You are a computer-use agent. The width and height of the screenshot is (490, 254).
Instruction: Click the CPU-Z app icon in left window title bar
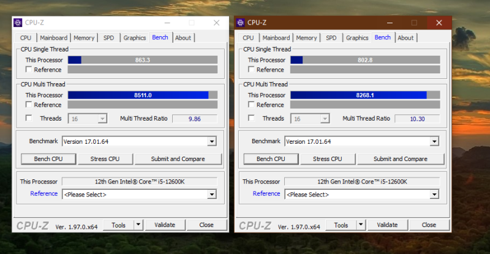coord(18,23)
